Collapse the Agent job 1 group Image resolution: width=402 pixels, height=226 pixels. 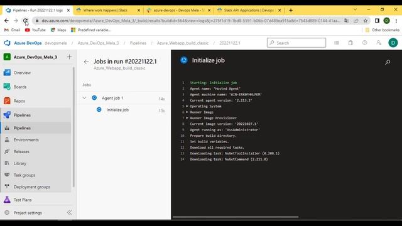[x=84, y=98]
